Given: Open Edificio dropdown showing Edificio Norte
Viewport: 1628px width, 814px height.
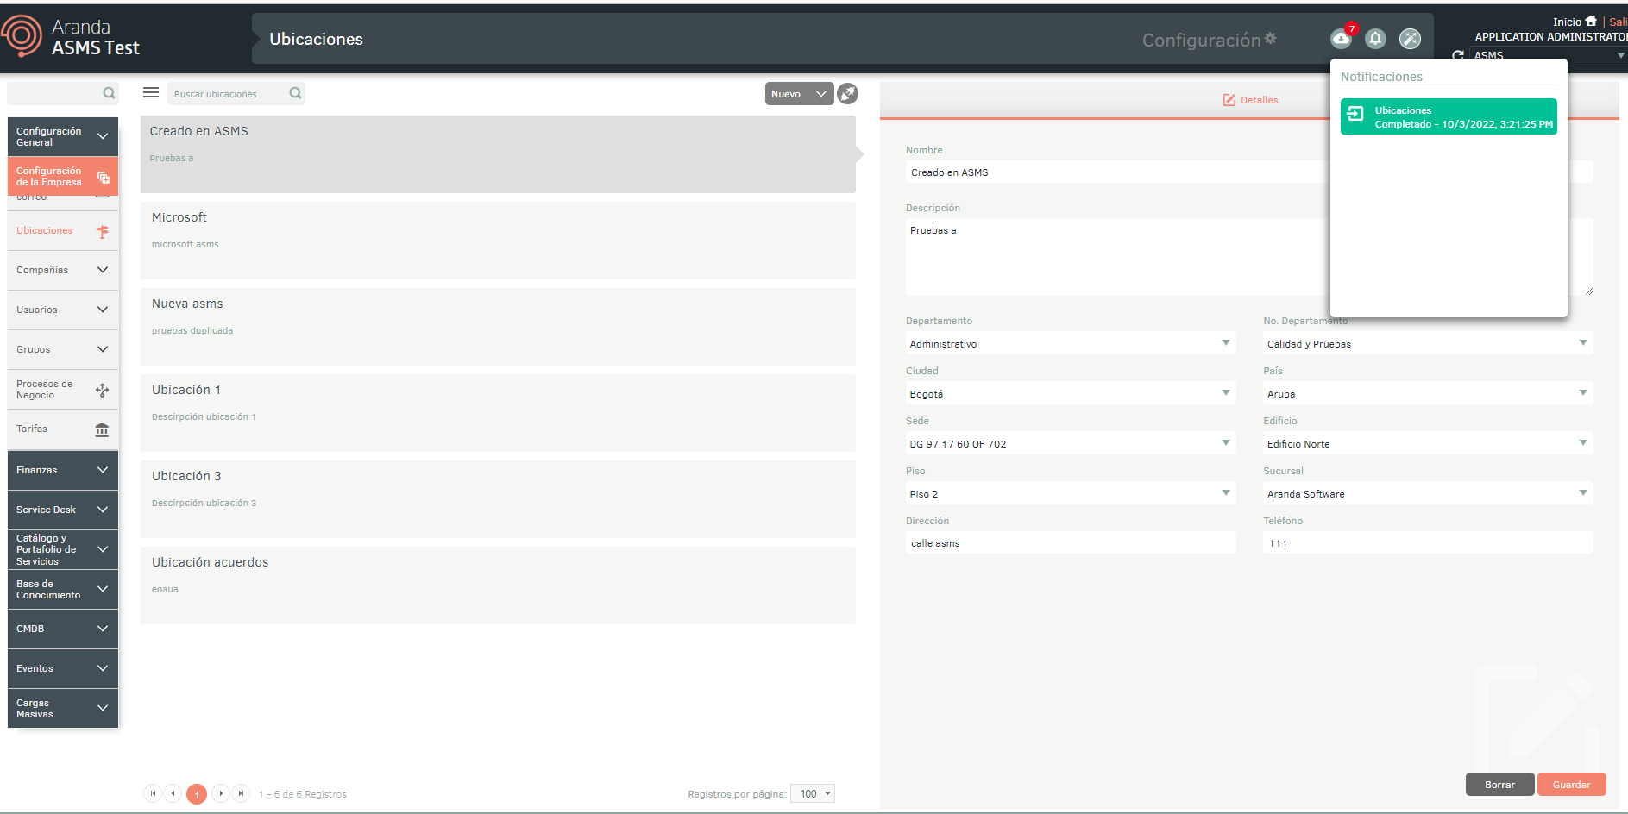Looking at the screenshot, I should tap(1428, 443).
